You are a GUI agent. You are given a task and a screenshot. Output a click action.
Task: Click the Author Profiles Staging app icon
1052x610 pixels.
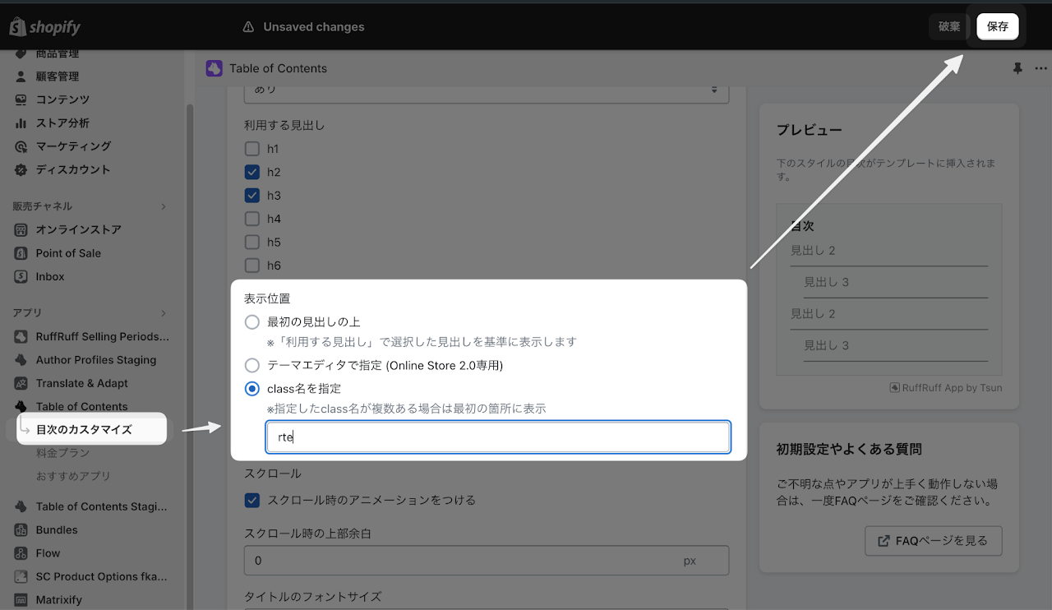[x=21, y=360]
